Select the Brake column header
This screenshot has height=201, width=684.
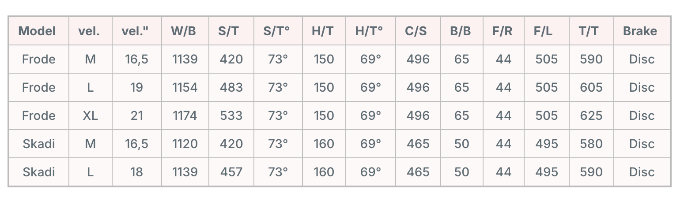[640, 31]
